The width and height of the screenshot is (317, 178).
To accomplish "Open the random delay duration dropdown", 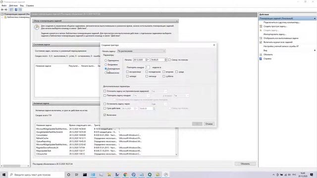I will point(159,91).
